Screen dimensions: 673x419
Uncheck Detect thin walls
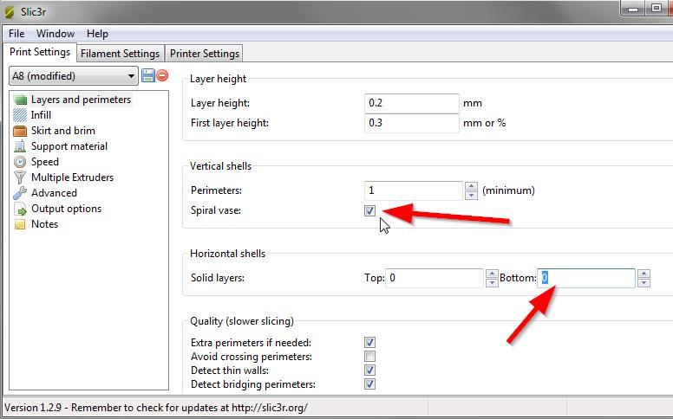[x=369, y=371]
